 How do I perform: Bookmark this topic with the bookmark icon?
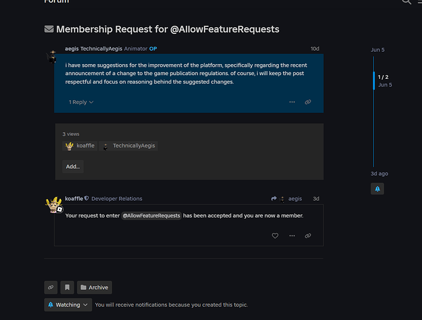pyautogui.click(x=67, y=287)
